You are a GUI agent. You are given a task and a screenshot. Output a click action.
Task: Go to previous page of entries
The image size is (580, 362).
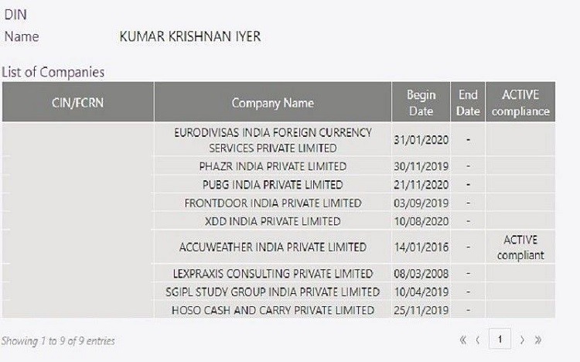coord(478,340)
